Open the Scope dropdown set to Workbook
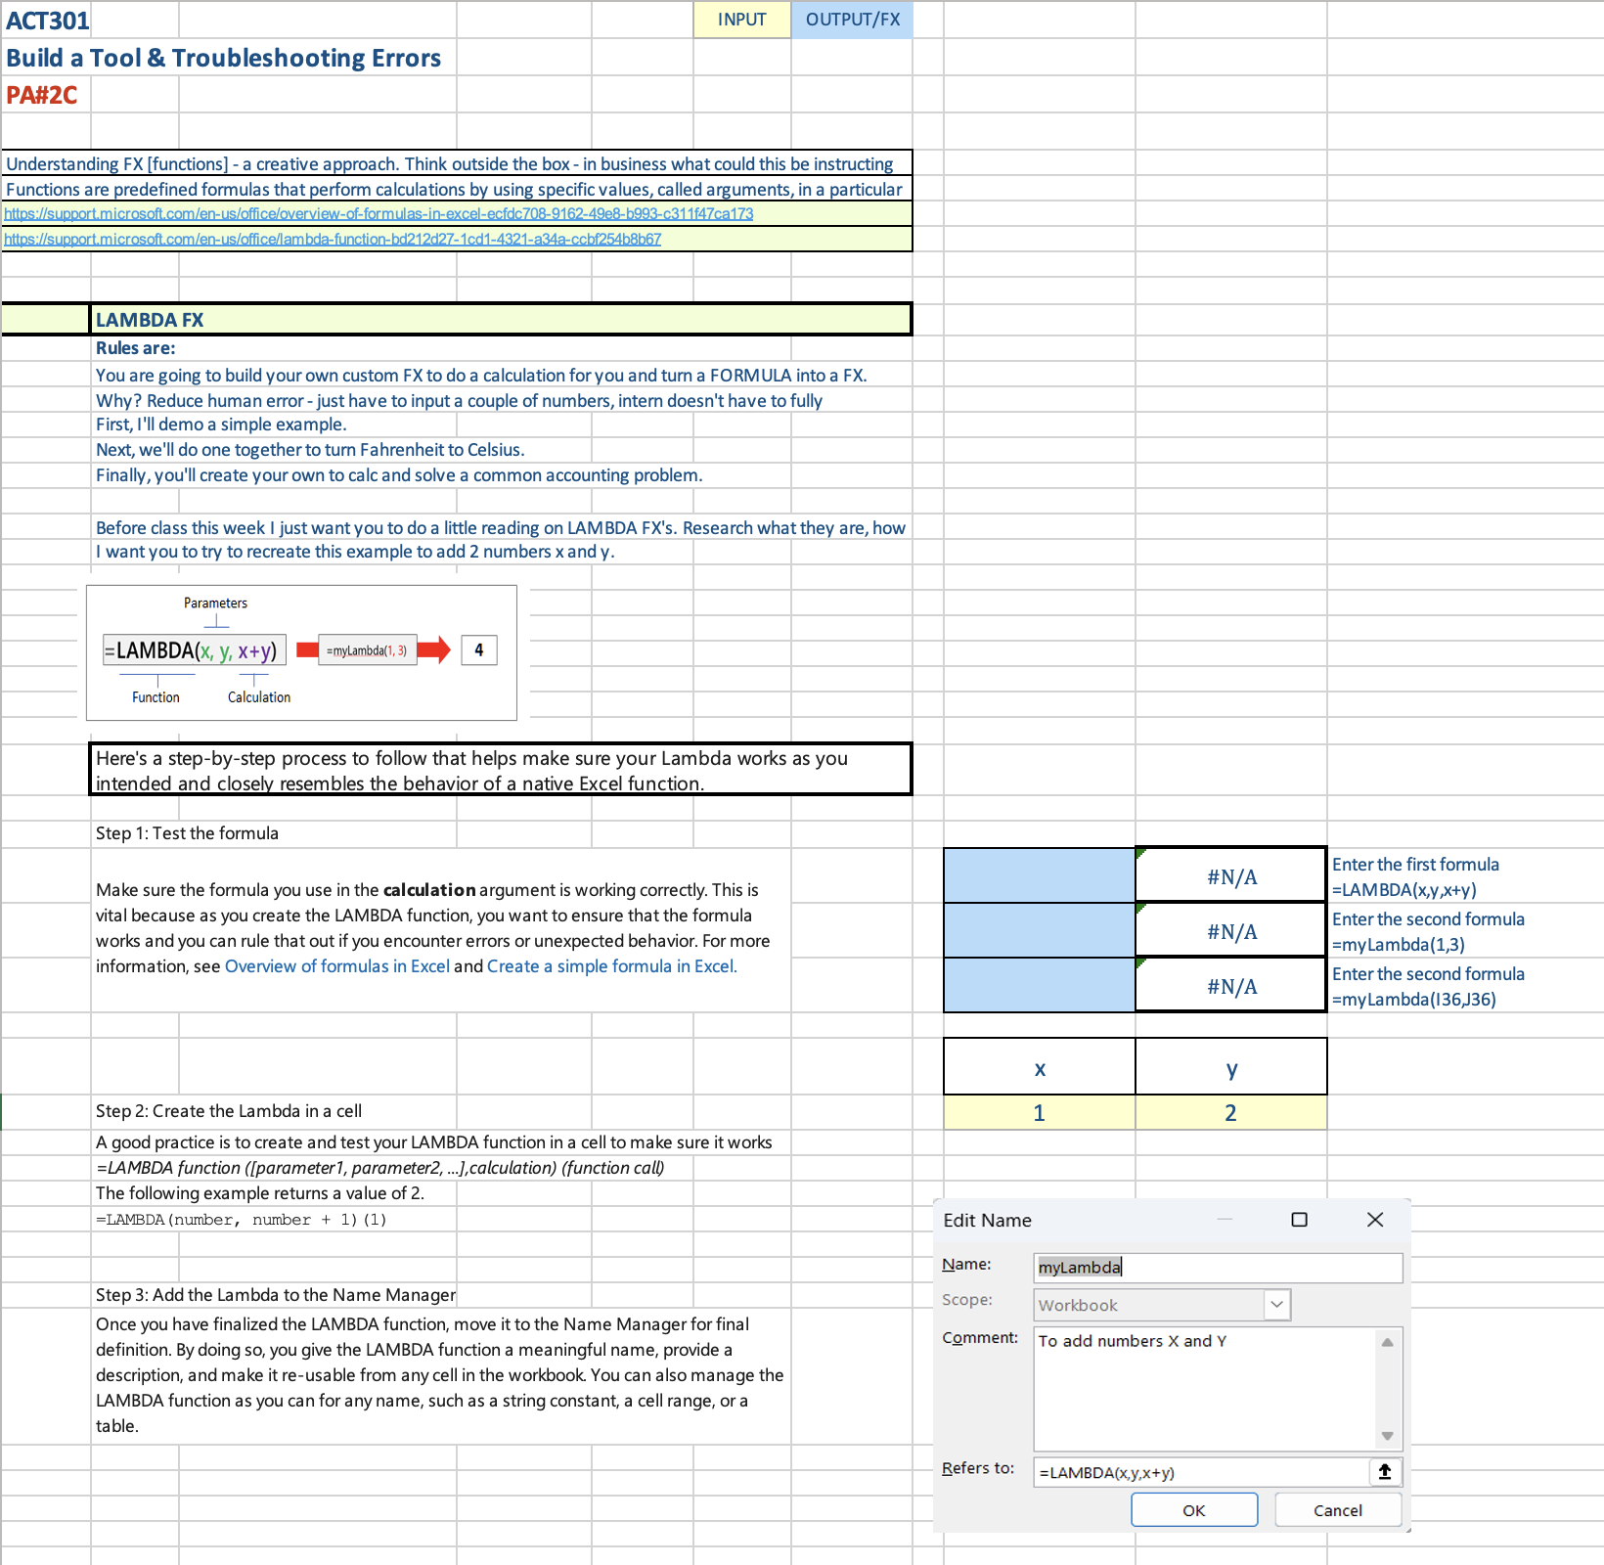Viewport: 1604px width, 1565px height. [x=1278, y=1305]
